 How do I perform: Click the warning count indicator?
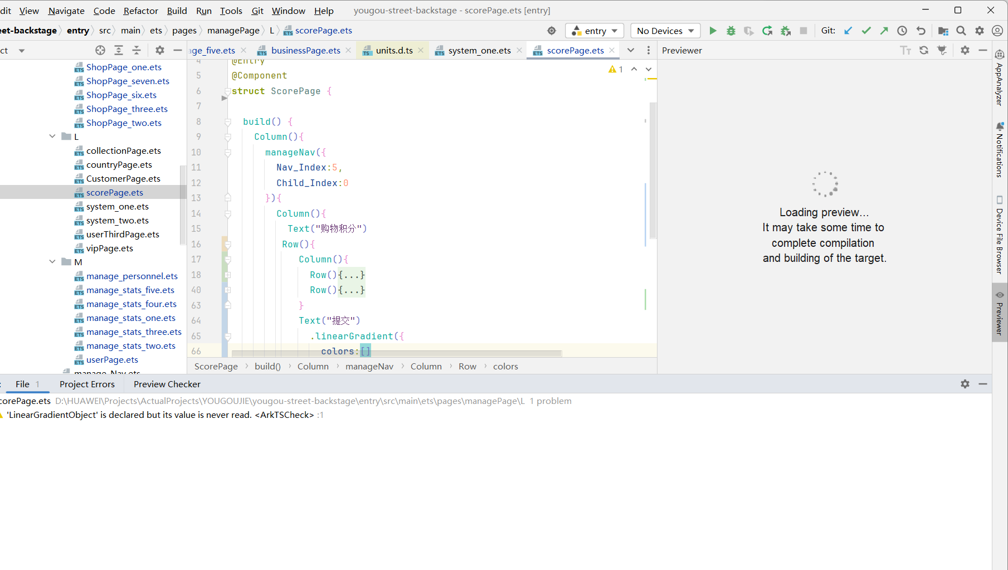[x=616, y=69]
